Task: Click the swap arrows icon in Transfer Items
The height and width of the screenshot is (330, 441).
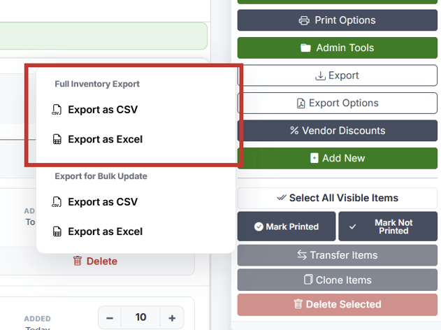Action: pos(302,255)
